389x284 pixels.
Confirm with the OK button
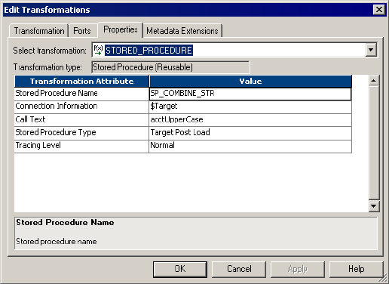click(180, 269)
